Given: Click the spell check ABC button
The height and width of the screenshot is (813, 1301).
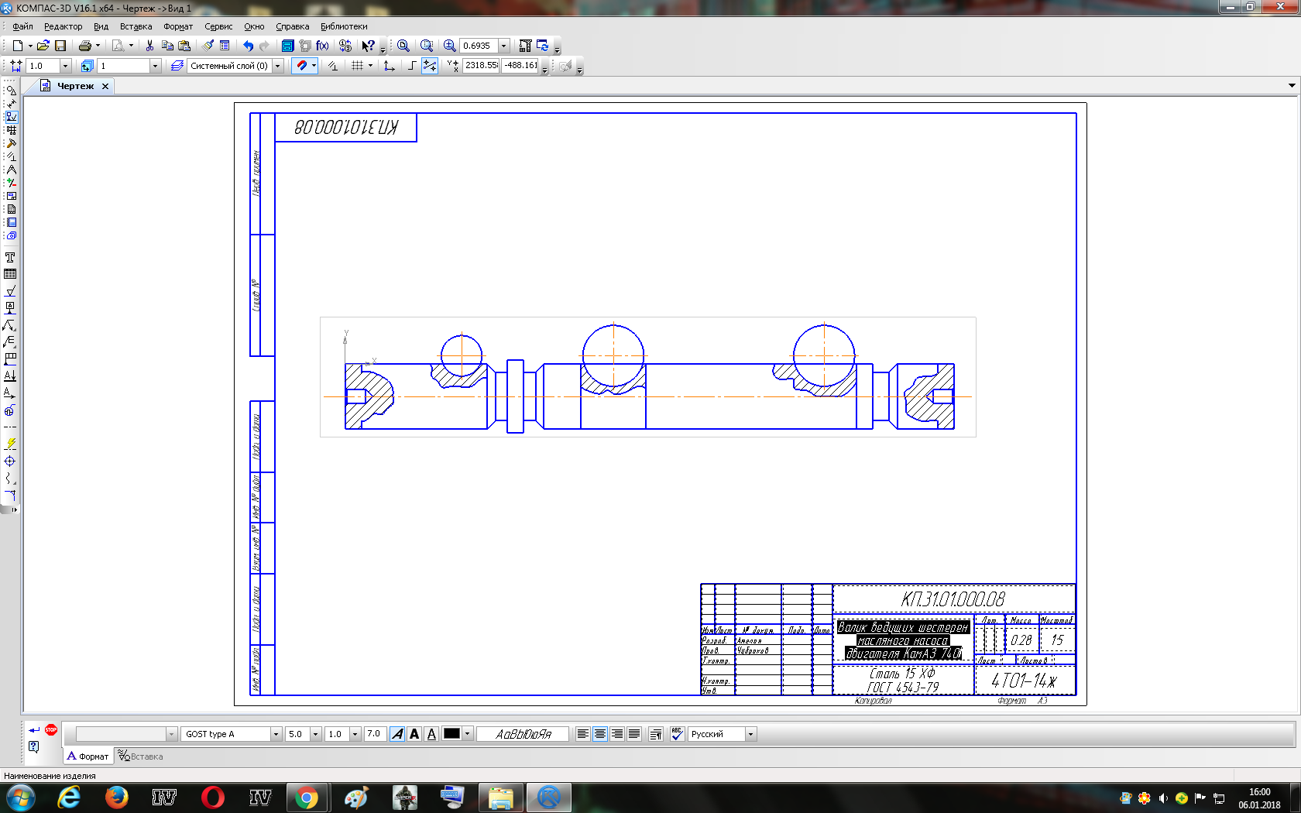Looking at the screenshot, I should coord(677,734).
